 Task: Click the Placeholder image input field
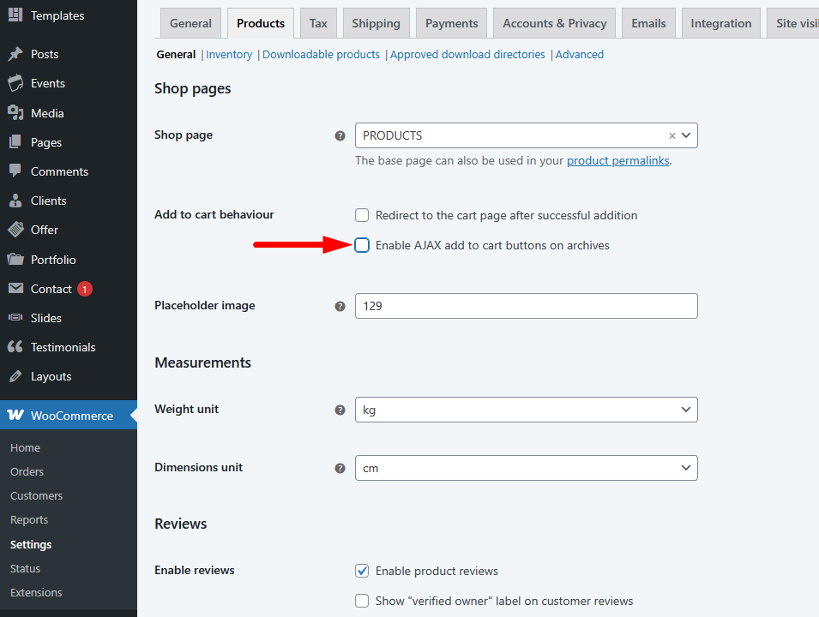pyautogui.click(x=526, y=306)
